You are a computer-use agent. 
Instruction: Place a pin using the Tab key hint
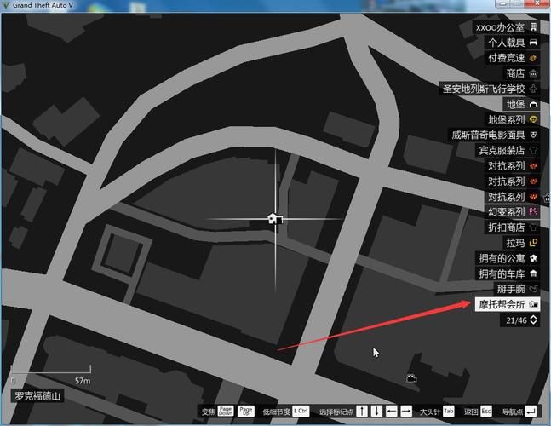point(449,411)
